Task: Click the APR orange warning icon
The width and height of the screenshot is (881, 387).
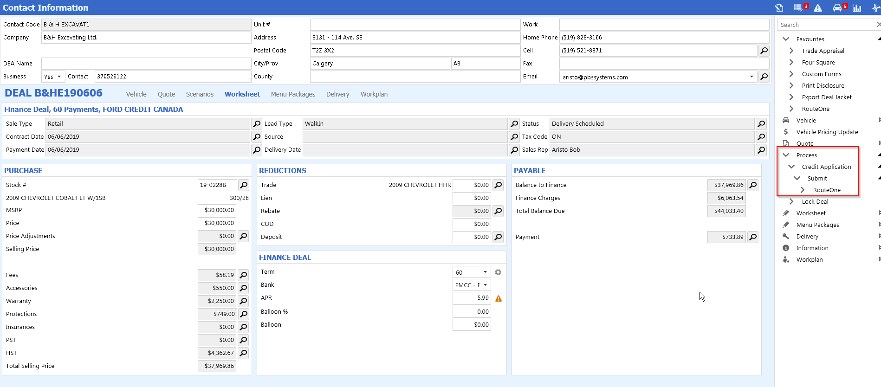Action: (499, 298)
